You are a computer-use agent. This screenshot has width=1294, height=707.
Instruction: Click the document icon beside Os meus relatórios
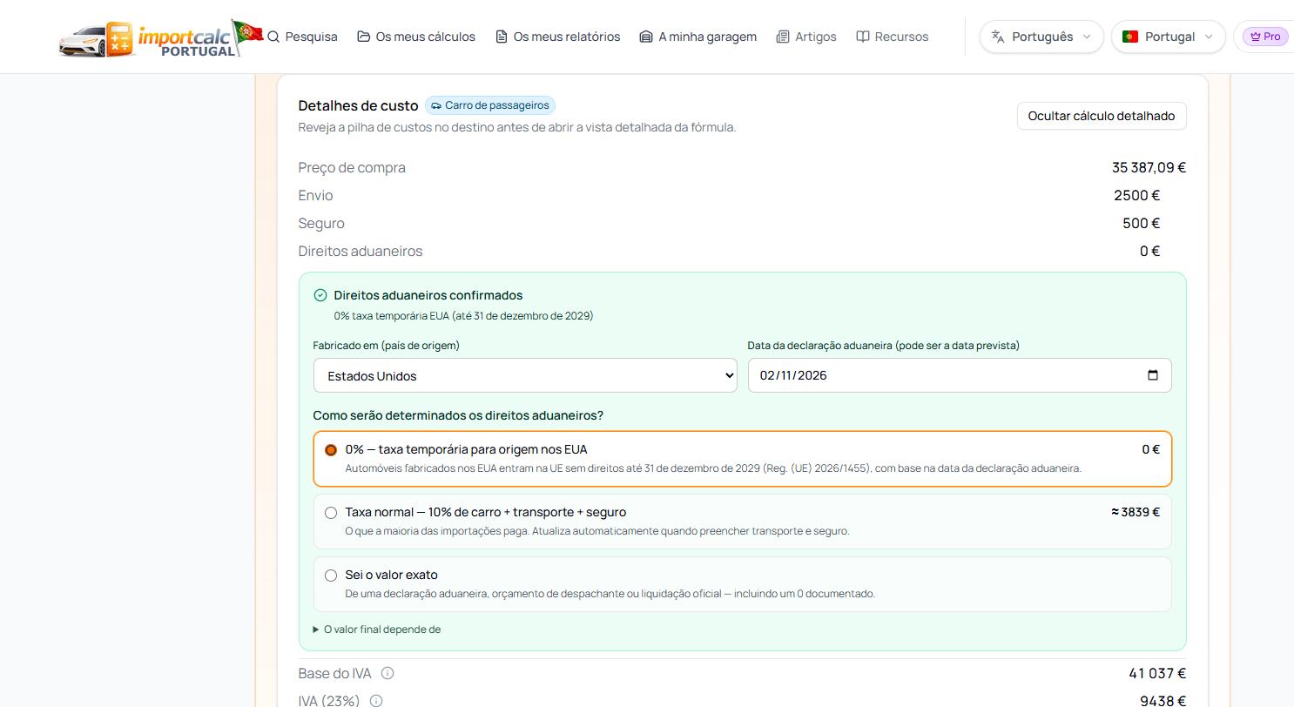point(501,37)
